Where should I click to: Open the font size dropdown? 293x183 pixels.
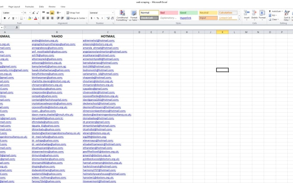pos(30,12)
